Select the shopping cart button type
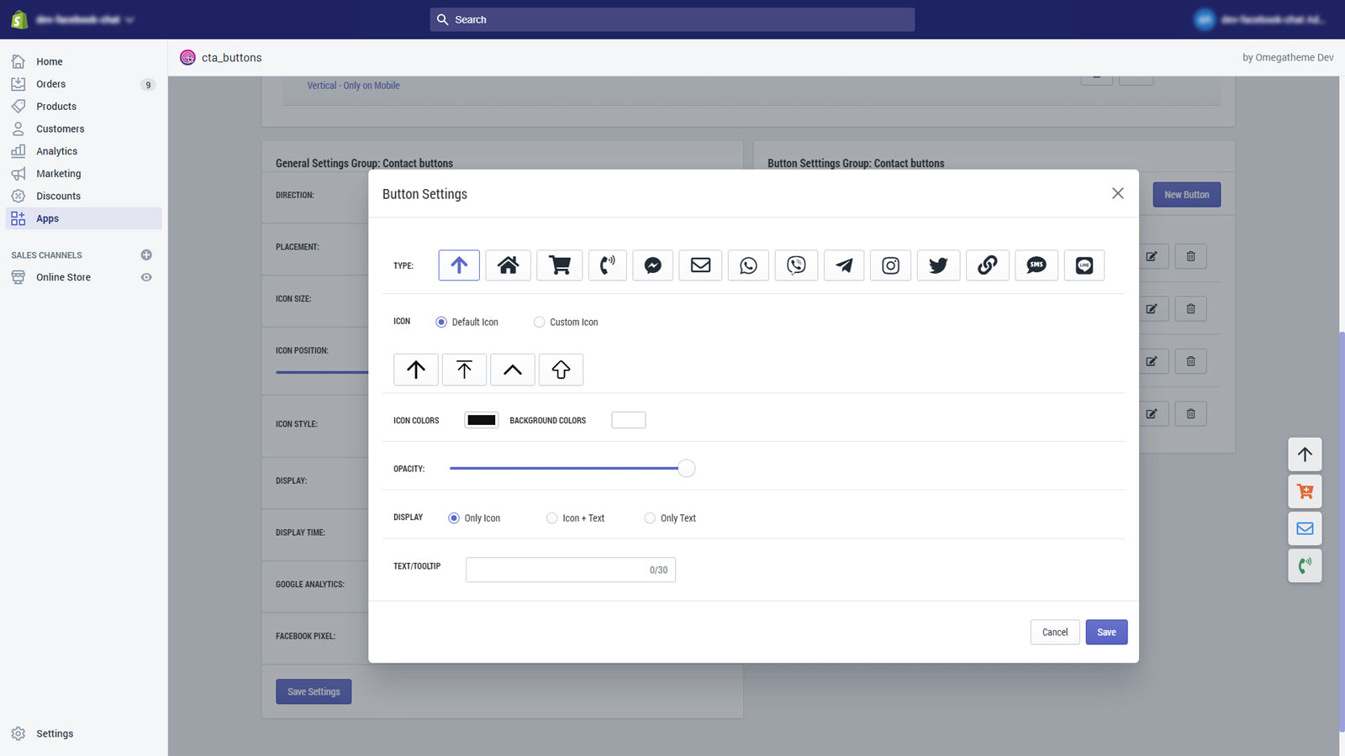The width and height of the screenshot is (1345, 756). pyautogui.click(x=559, y=265)
